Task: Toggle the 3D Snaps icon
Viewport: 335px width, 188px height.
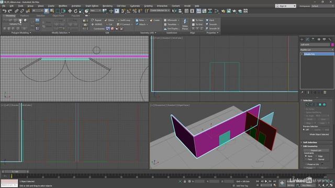Action: point(123,11)
